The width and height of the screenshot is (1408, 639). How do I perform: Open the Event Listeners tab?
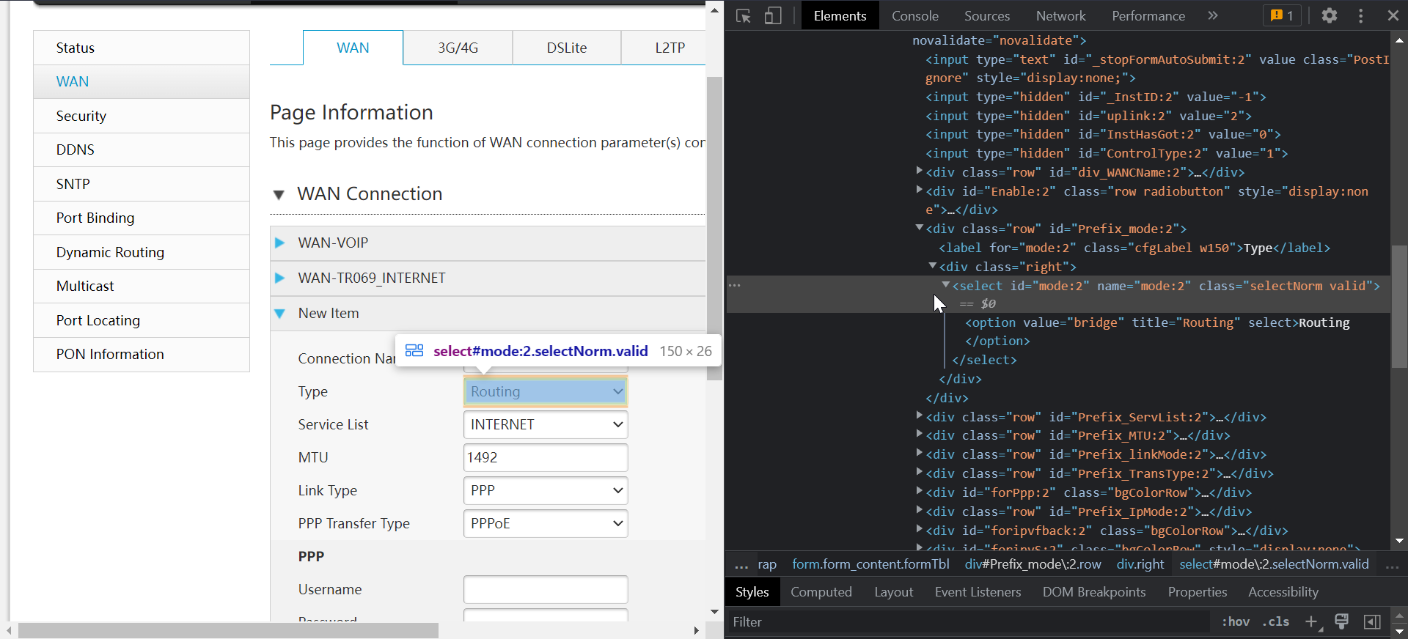(978, 592)
